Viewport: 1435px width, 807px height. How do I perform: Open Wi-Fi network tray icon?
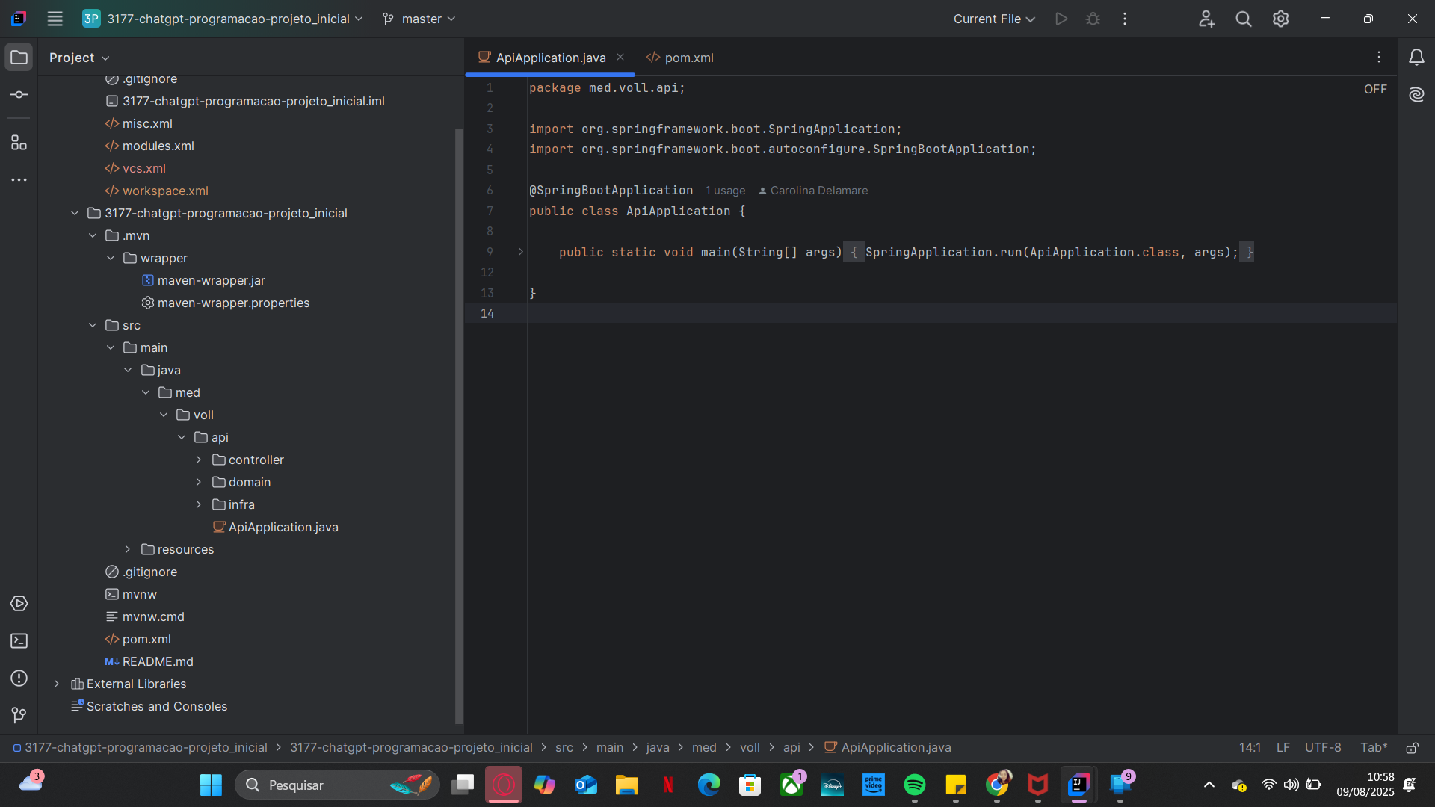(x=1268, y=785)
